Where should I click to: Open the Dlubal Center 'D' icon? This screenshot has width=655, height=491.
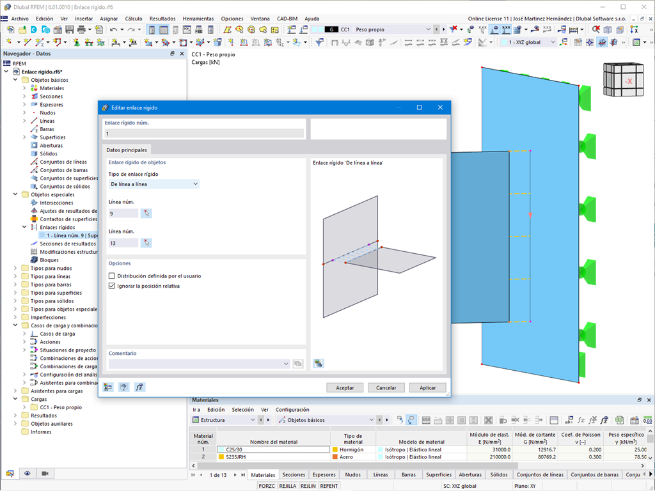[x=34, y=29]
